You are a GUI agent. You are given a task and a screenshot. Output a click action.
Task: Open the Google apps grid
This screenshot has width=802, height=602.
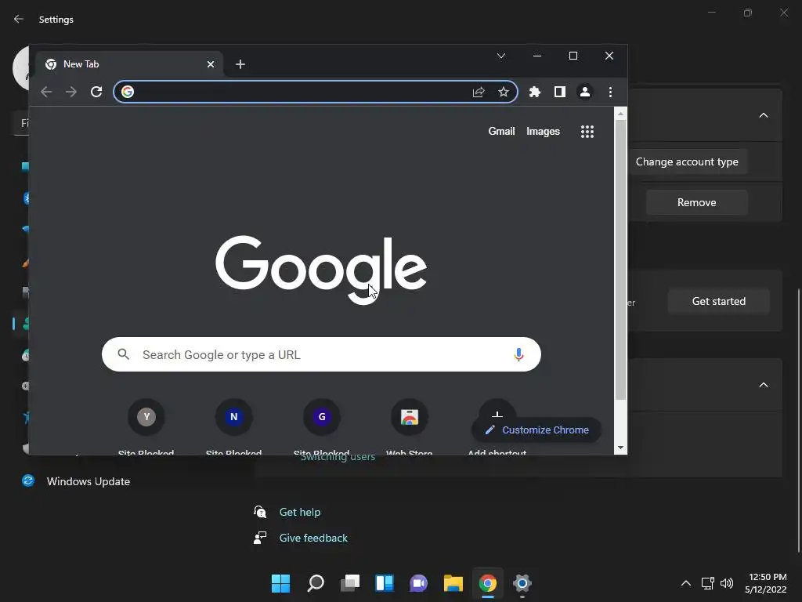tap(587, 132)
